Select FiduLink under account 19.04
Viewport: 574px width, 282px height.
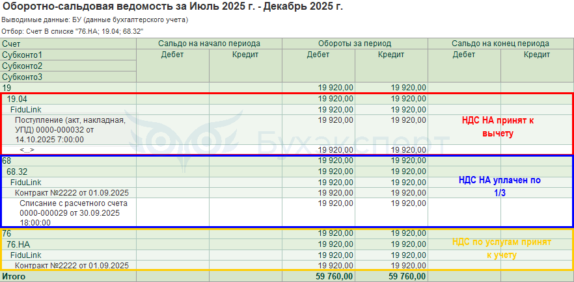pos(26,110)
